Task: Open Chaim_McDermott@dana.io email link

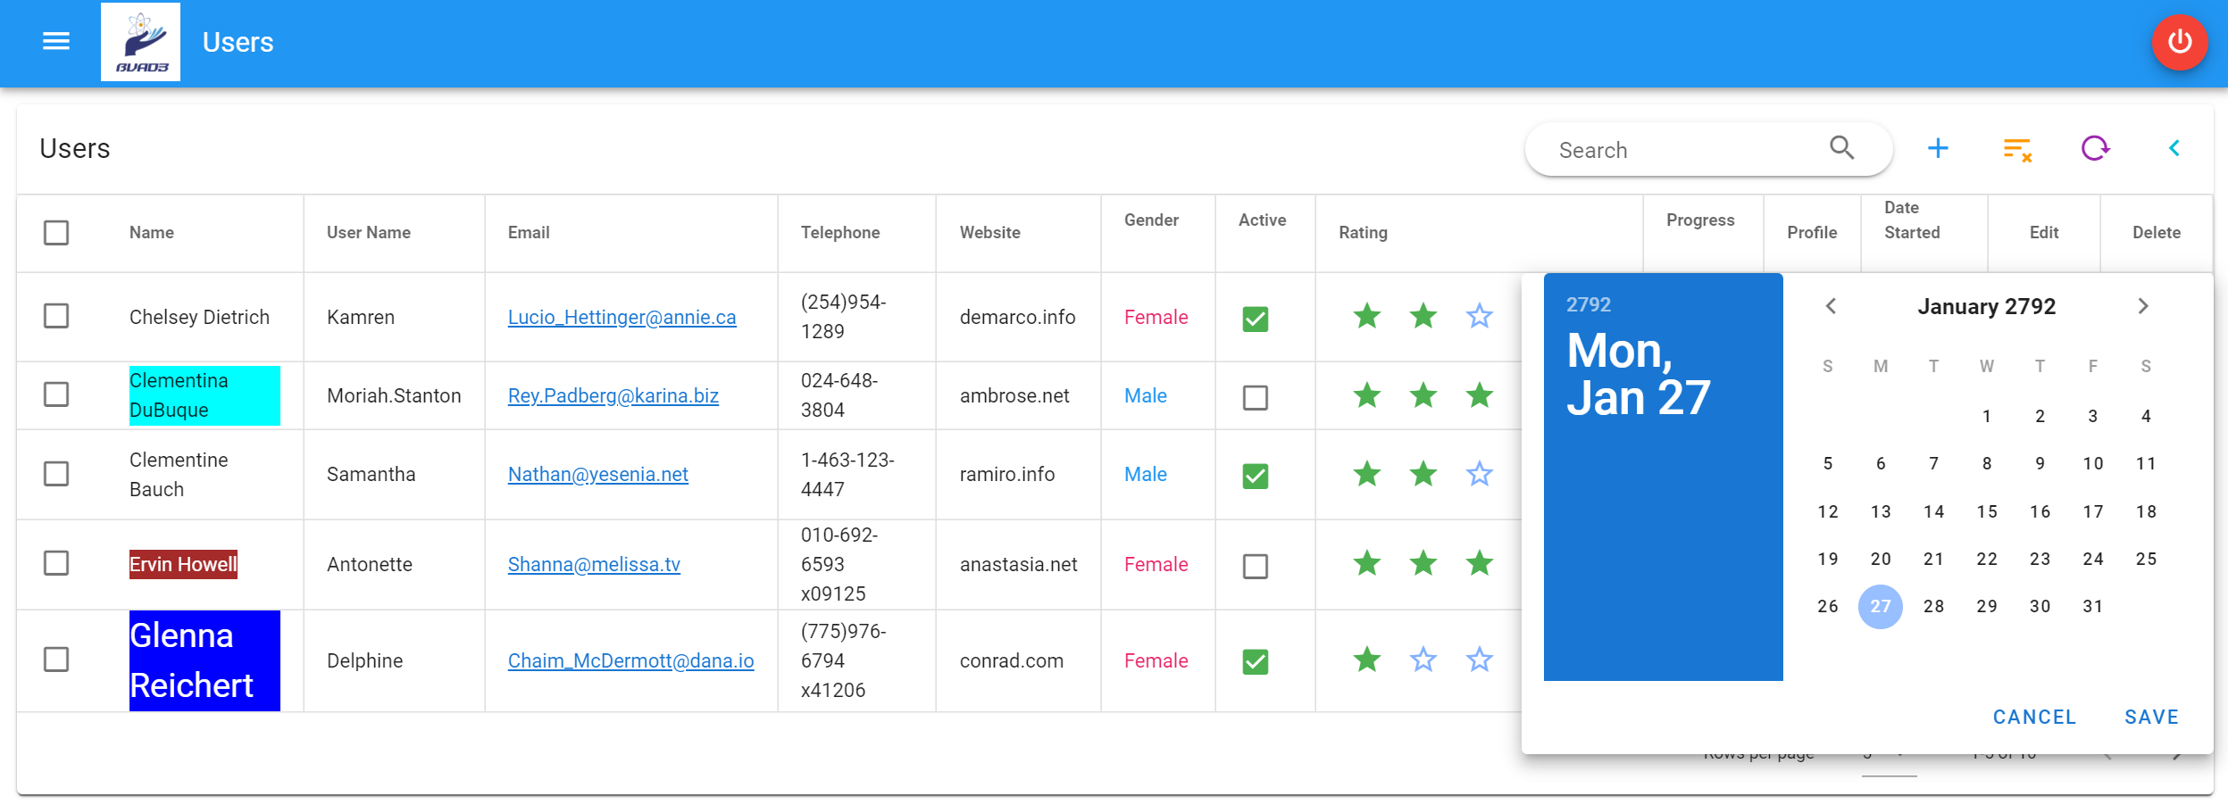Action: click(630, 660)
